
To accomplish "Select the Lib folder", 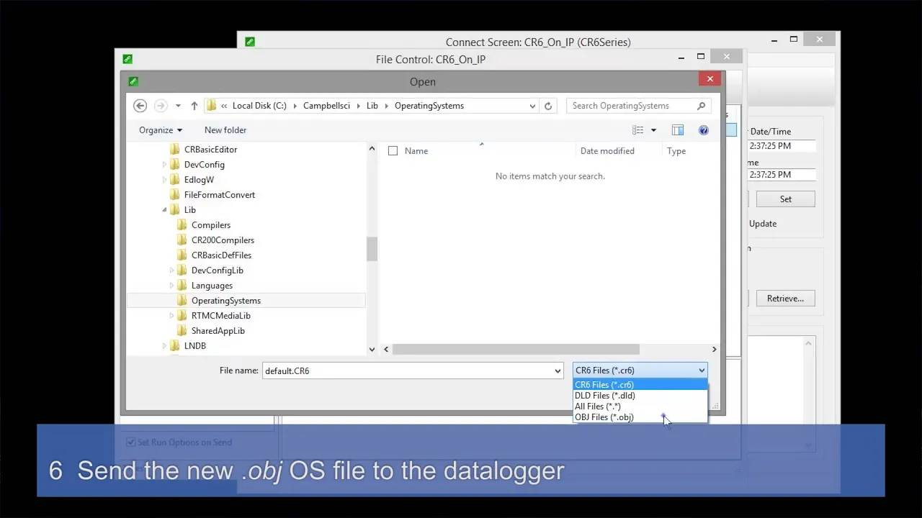I will (189, 210).
